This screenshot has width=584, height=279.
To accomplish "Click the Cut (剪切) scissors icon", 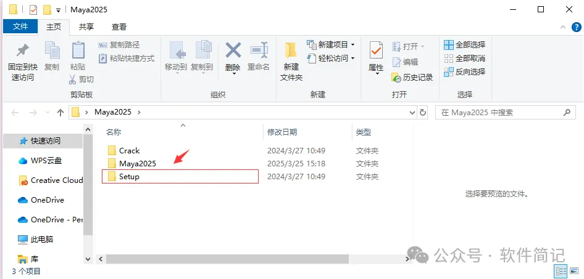I will click(73, 79).
